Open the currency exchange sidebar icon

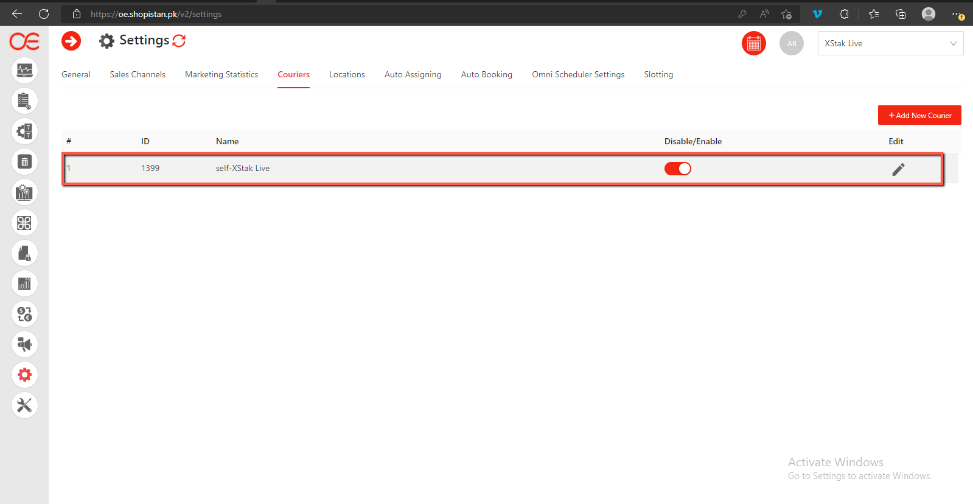point(24,314)
